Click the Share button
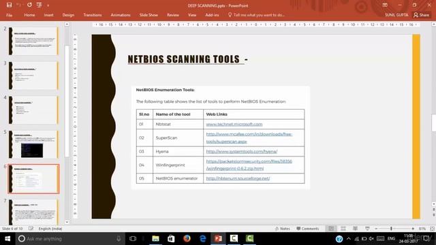 [x=421, y=15]
